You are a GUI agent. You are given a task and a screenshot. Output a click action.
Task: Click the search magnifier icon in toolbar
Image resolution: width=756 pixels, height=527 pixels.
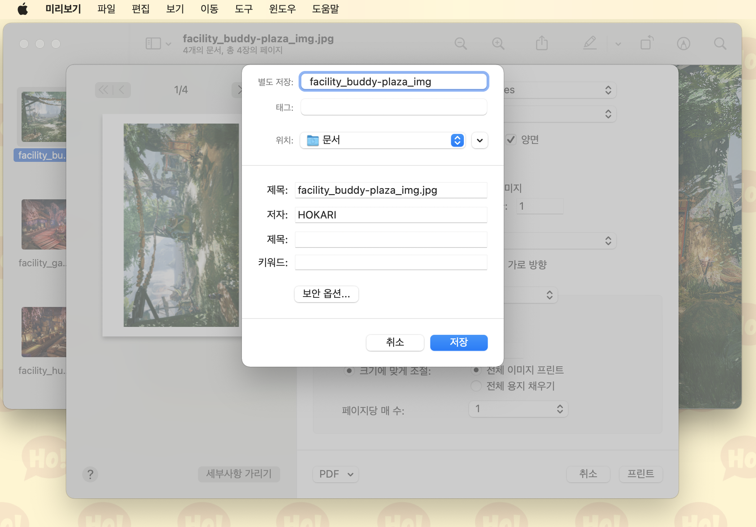click(720, 43)
